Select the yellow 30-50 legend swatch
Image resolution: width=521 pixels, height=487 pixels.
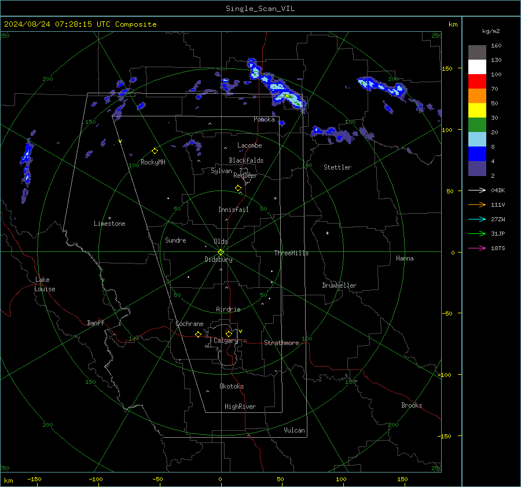pos(477,111)
